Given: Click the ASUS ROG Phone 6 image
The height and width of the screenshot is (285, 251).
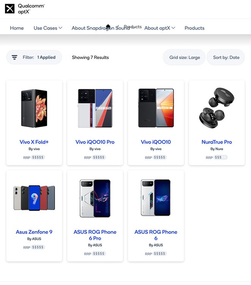Looking at the screenshot, I should [156, 198].
